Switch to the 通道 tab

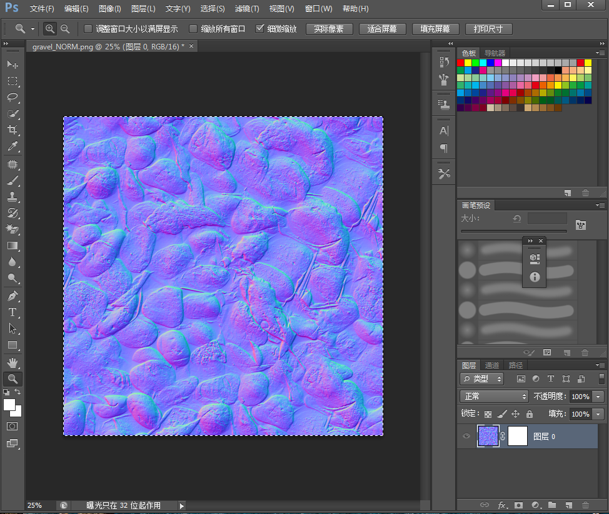point(491,365)
